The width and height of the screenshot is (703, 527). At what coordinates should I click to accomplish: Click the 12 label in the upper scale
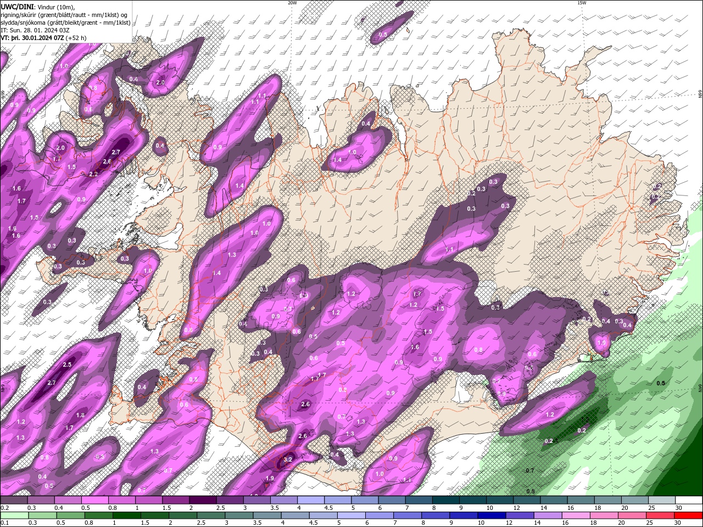pyautogui.click(x=517, y=508)
